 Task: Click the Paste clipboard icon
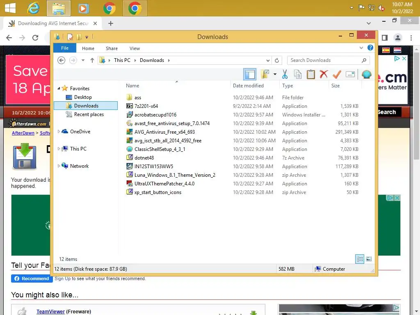click(x=311, y=74)
